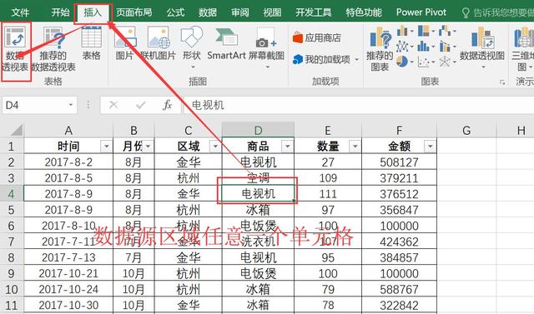The height and width of the screenshot is (314, 534).
Task: Open the Shapes (形状) gallery
Action: (192, 47)
